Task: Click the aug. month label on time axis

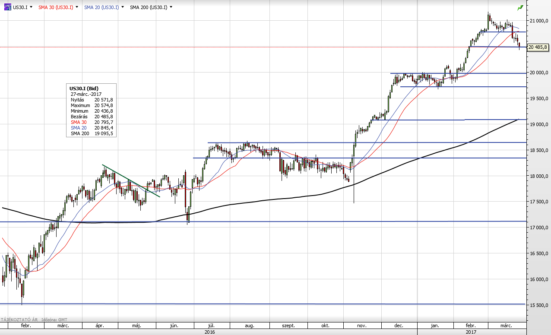Action: [250, 326]
